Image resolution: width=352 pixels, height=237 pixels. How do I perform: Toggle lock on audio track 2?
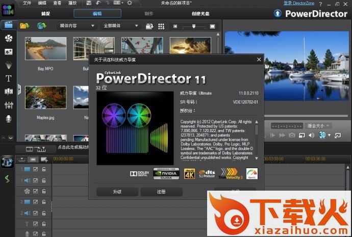click(x=44, y=213)
